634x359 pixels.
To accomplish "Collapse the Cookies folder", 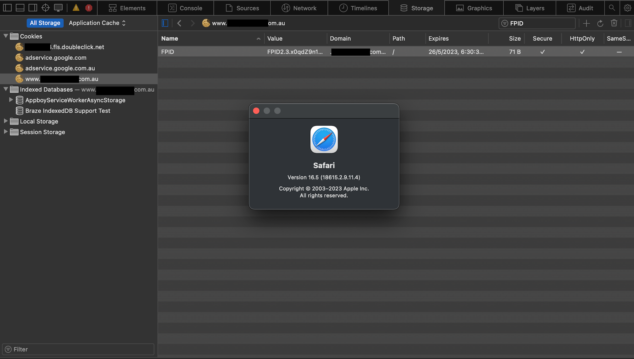I will click(5, 36).
